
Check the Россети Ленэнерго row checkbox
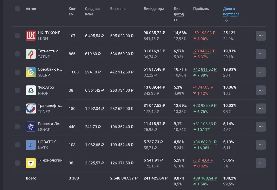[17, 127]
